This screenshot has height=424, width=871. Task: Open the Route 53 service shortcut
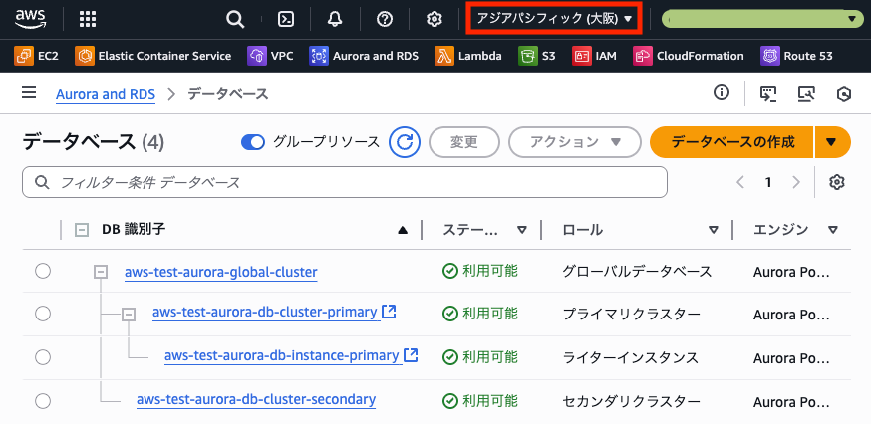coord(796,56)
